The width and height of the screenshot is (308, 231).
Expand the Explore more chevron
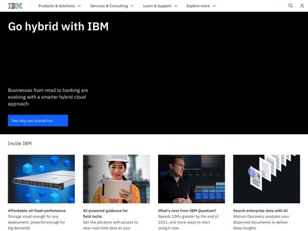click(x=214, y=6)
